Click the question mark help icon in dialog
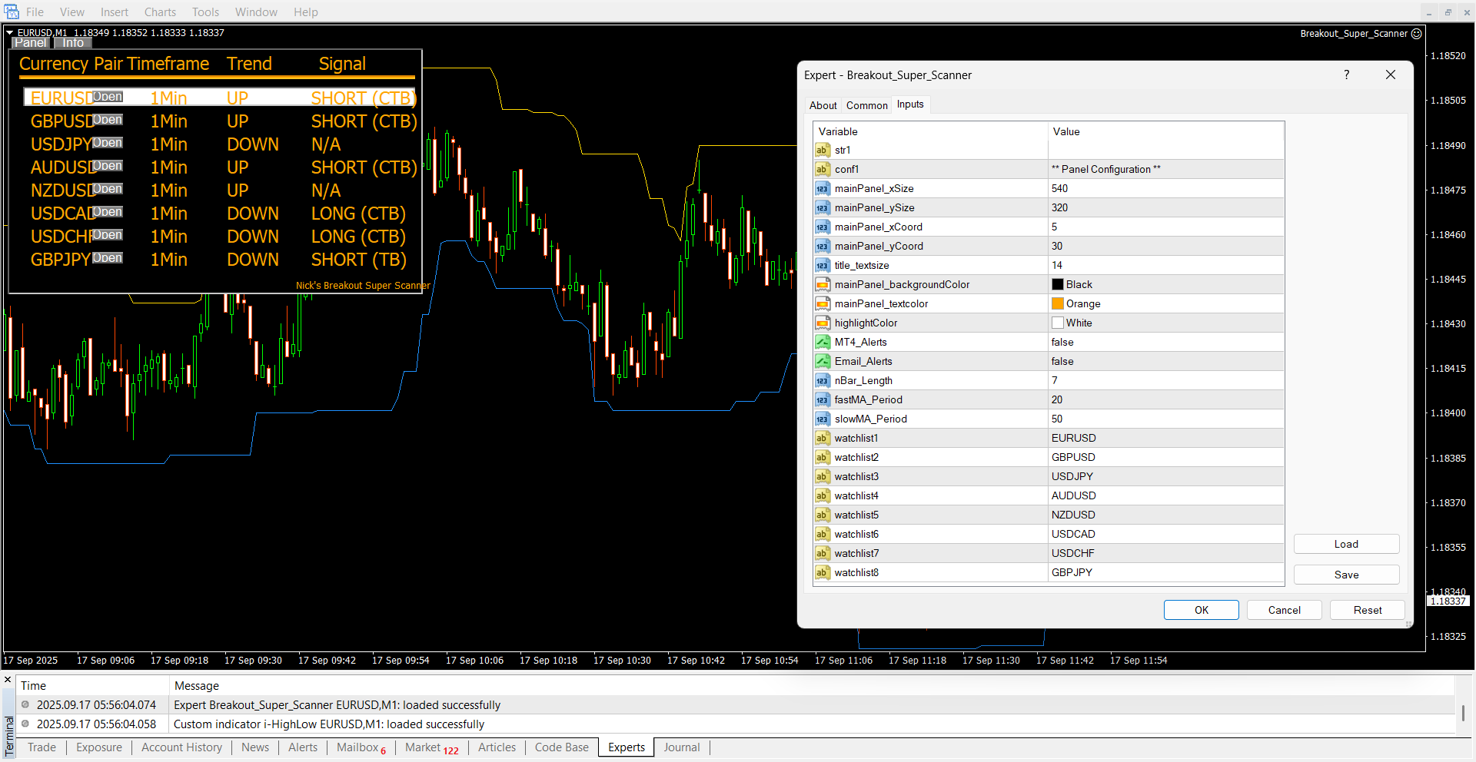This screenshot has height=762, width=1476. point(1346,75)
